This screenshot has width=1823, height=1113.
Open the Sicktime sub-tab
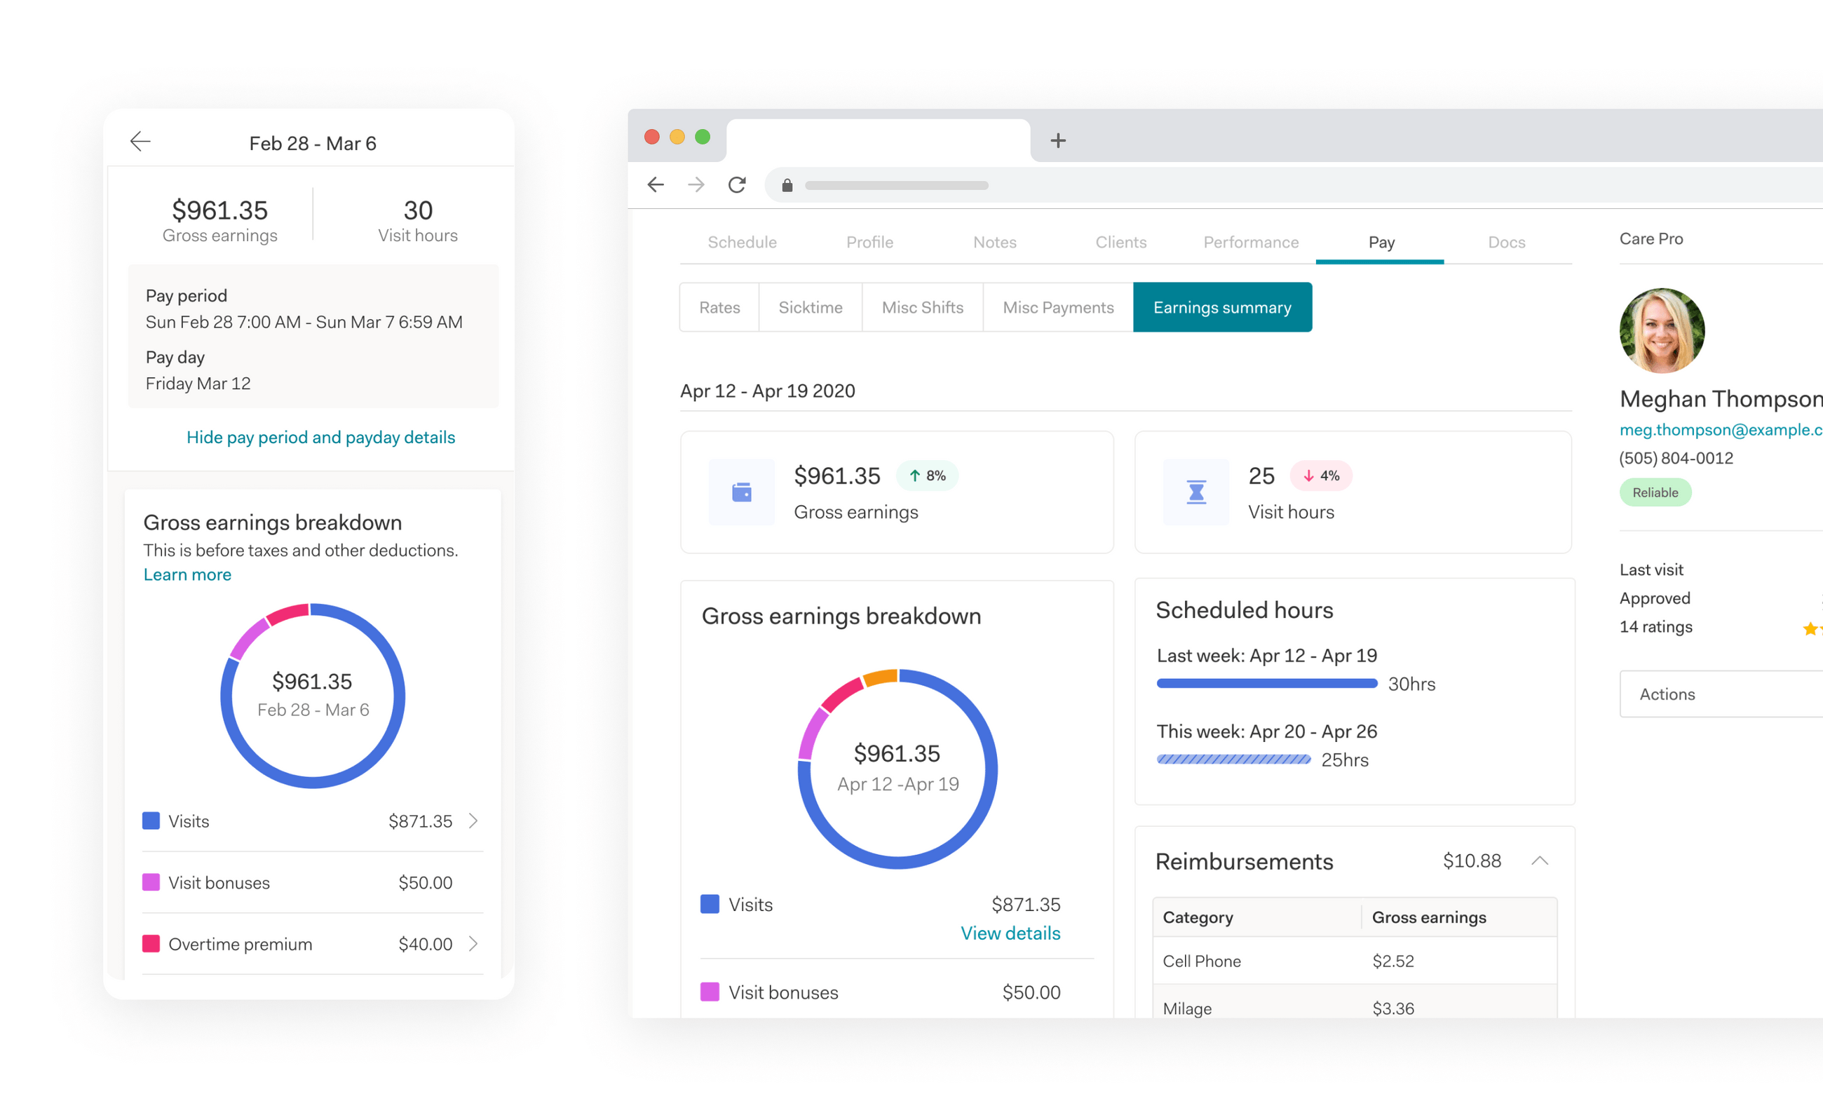point(810,307)
